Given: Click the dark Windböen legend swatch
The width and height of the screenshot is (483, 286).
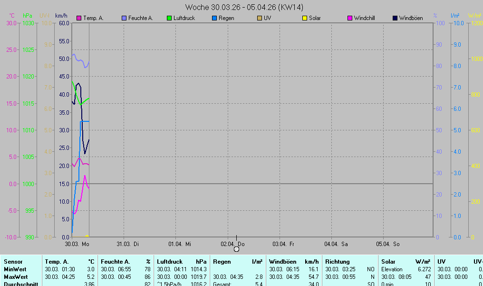Looking at the screenshot, I should (395, 18).
